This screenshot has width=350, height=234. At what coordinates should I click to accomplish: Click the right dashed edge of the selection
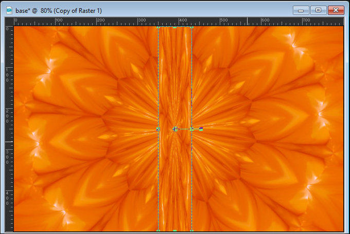[191, 77]
